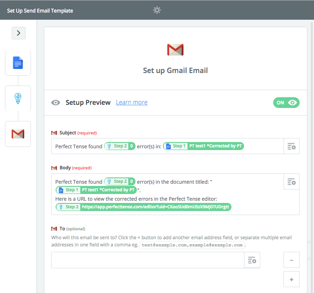The image size is (314, 293).
Task: Open the Google Docs step in sidebar
Action: (18, 63)
